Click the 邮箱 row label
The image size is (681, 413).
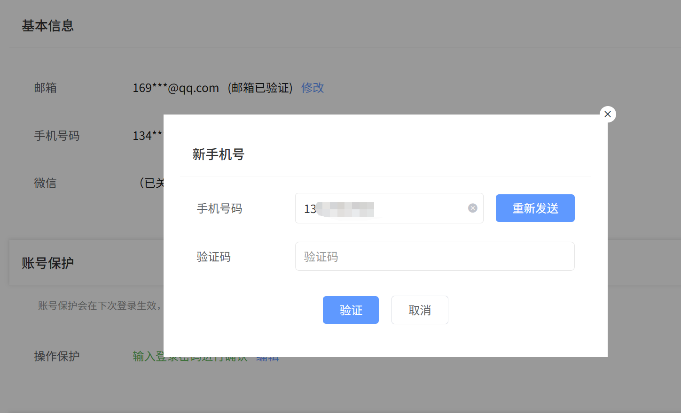tap(45, 88)
